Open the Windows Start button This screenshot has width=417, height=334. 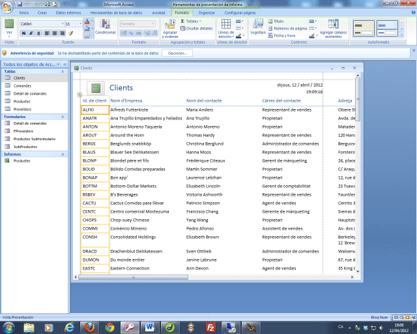[8, 327]
